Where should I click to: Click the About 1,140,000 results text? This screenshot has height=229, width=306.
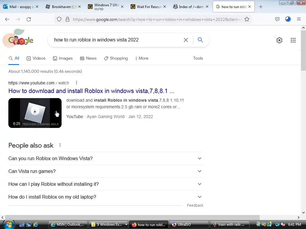pos(45,72)
